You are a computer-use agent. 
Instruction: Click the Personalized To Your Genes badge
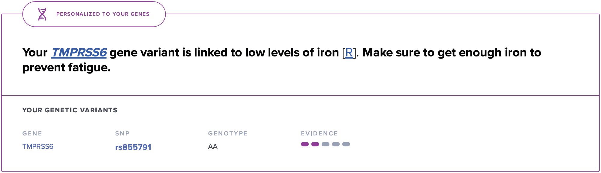pyautogui.click(x=94, y=14)
